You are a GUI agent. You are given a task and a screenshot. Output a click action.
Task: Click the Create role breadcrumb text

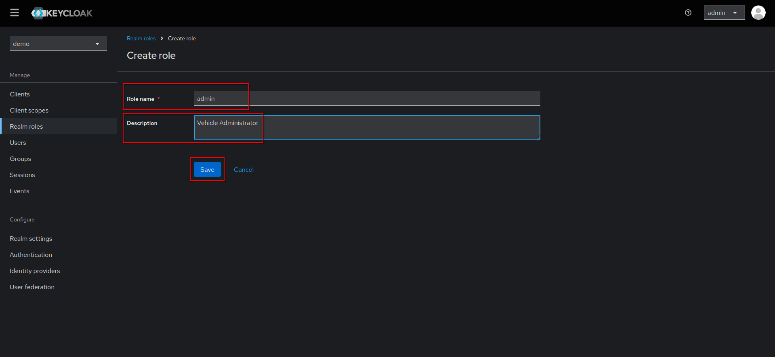pos(182,38)
